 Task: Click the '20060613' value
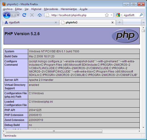click(x=35, y=115)
